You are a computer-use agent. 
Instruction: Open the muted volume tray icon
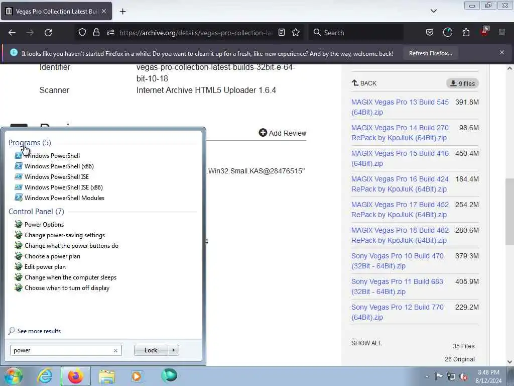pyautogui.click(x=464, y=376)
